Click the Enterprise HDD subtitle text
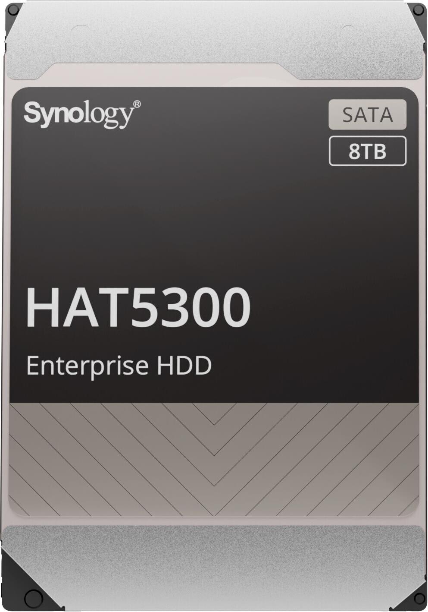Screen dimensions: 428x612 tap(119, 365)
